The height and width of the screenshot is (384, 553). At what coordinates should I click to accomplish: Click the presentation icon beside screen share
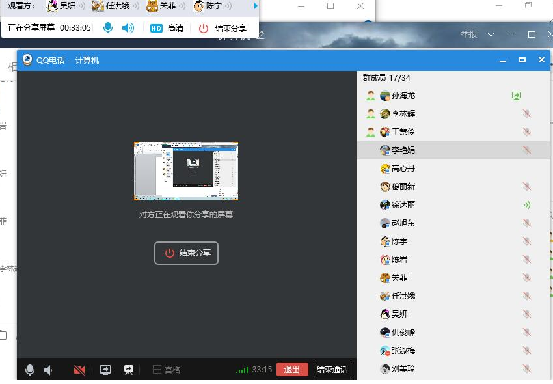[x=129, y=370]
